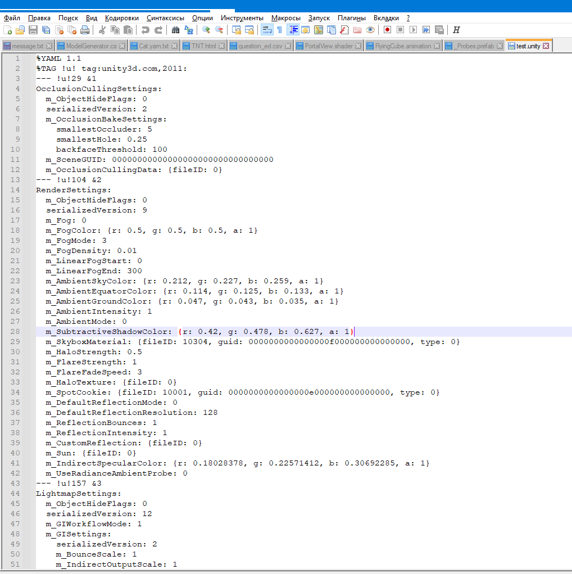
Task: Open the Плагины menu
Action: [x=352, y=18]
